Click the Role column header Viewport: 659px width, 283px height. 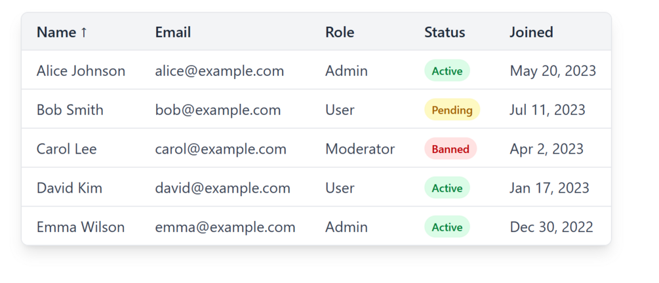coord(340,32)
